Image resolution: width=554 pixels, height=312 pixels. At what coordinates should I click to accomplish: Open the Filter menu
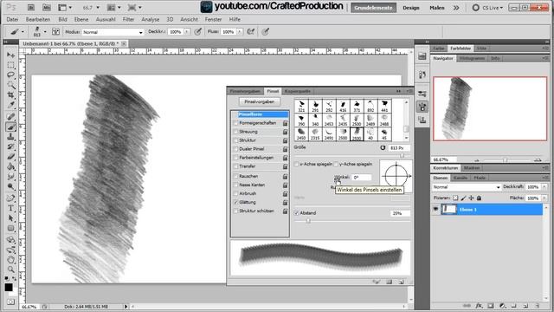coord(128,19)
